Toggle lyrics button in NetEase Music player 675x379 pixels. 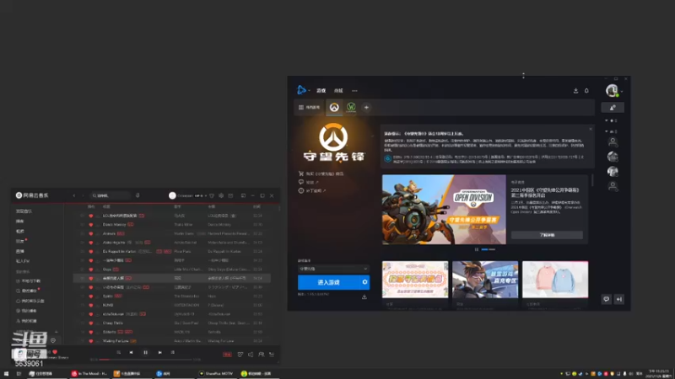pos(173,352)
